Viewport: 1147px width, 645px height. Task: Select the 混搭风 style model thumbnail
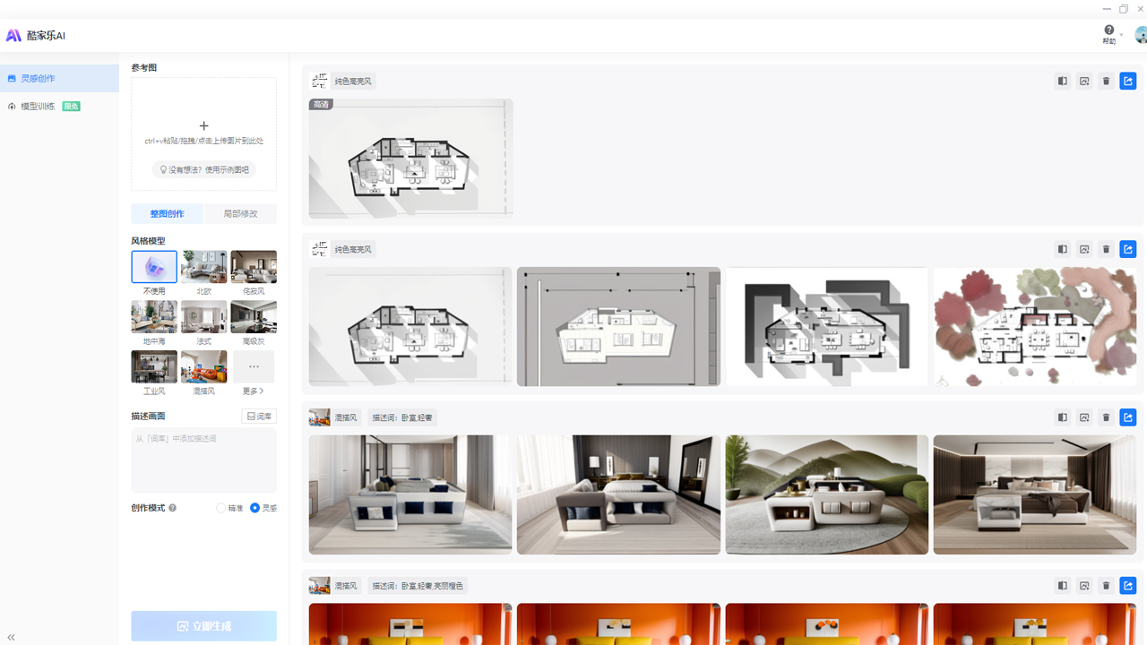click(x=203, y=367)
